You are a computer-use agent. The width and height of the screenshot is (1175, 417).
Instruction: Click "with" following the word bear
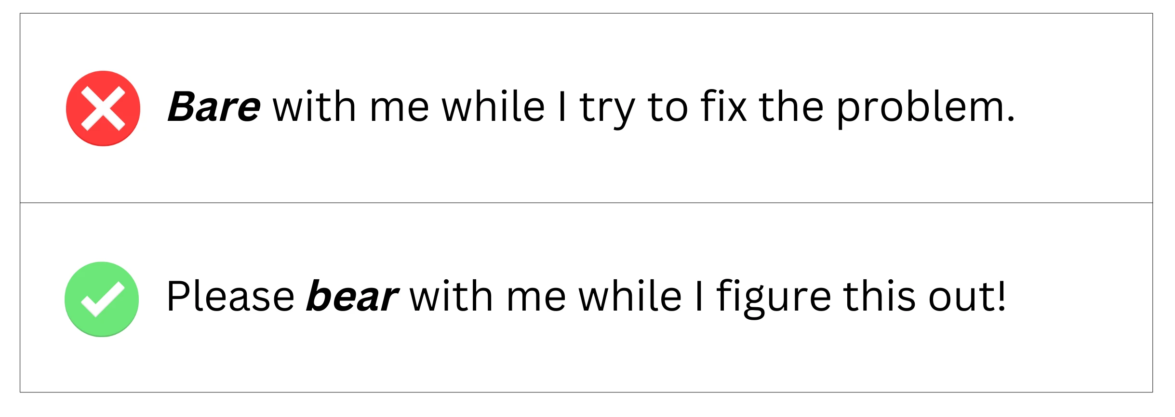pos(451,295)
